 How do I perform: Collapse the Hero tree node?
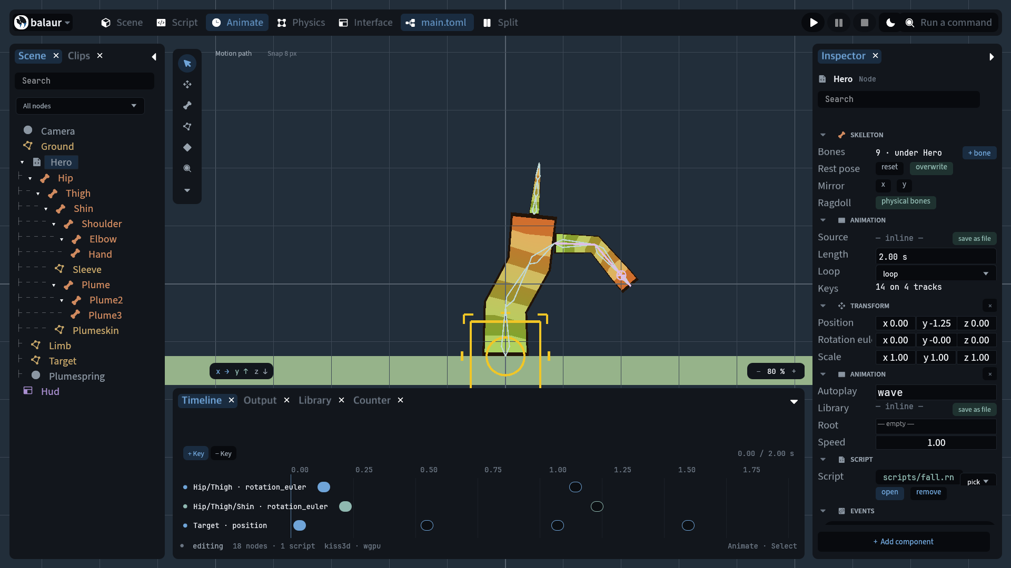22,163
